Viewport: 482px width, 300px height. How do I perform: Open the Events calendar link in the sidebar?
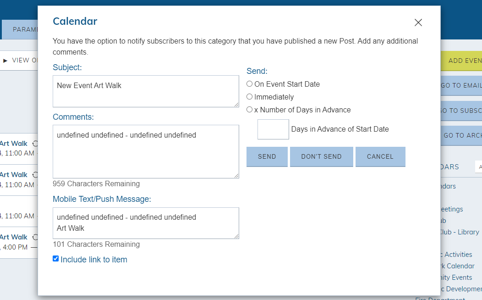click(x=456, y=277)
